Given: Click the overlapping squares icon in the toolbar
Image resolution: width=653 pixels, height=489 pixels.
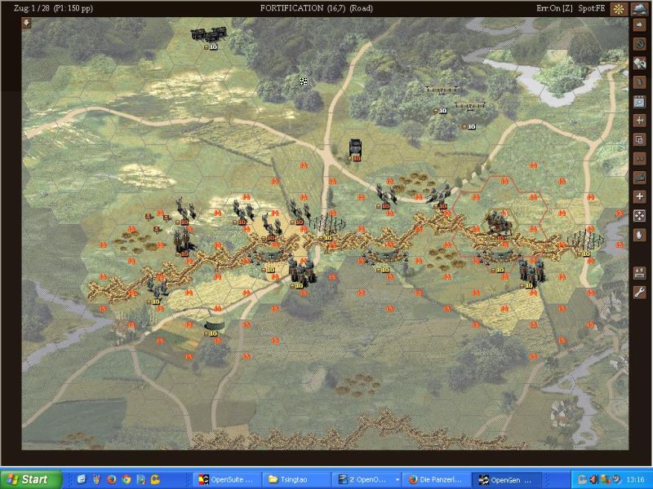Looking at the screenshot, I should click(x=639, y=139).
